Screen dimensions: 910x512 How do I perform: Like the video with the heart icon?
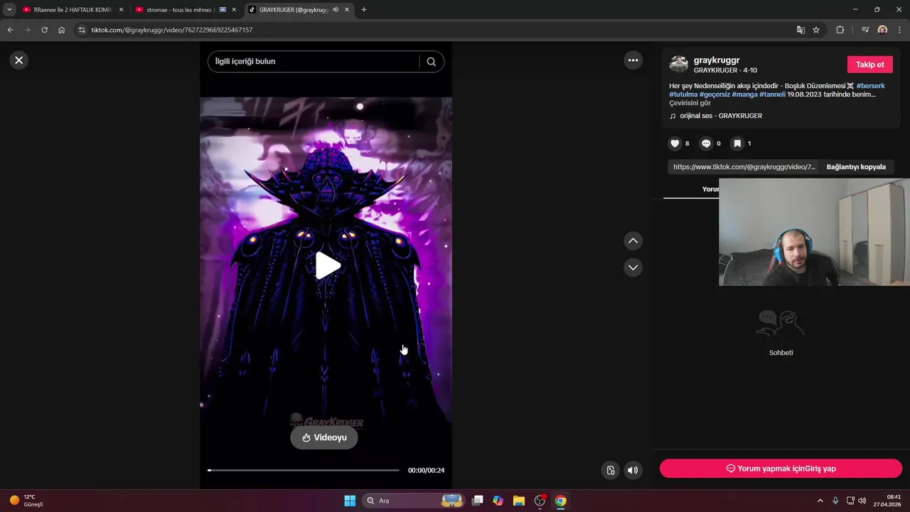[x=675, y=144]
